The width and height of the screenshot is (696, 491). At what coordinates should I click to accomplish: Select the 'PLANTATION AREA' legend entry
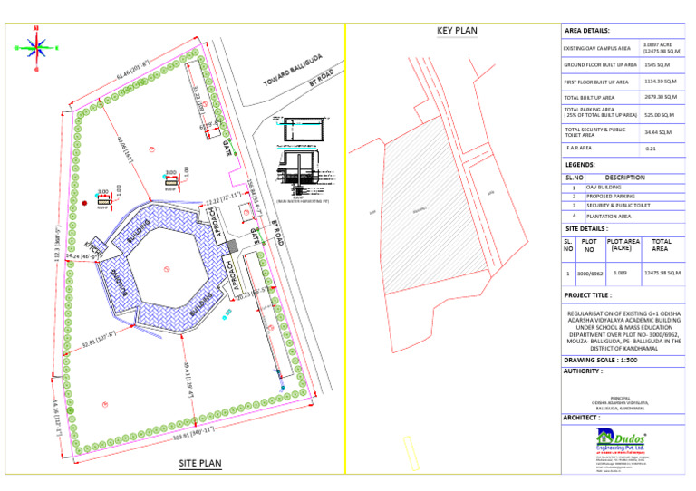tap(608, 217)
